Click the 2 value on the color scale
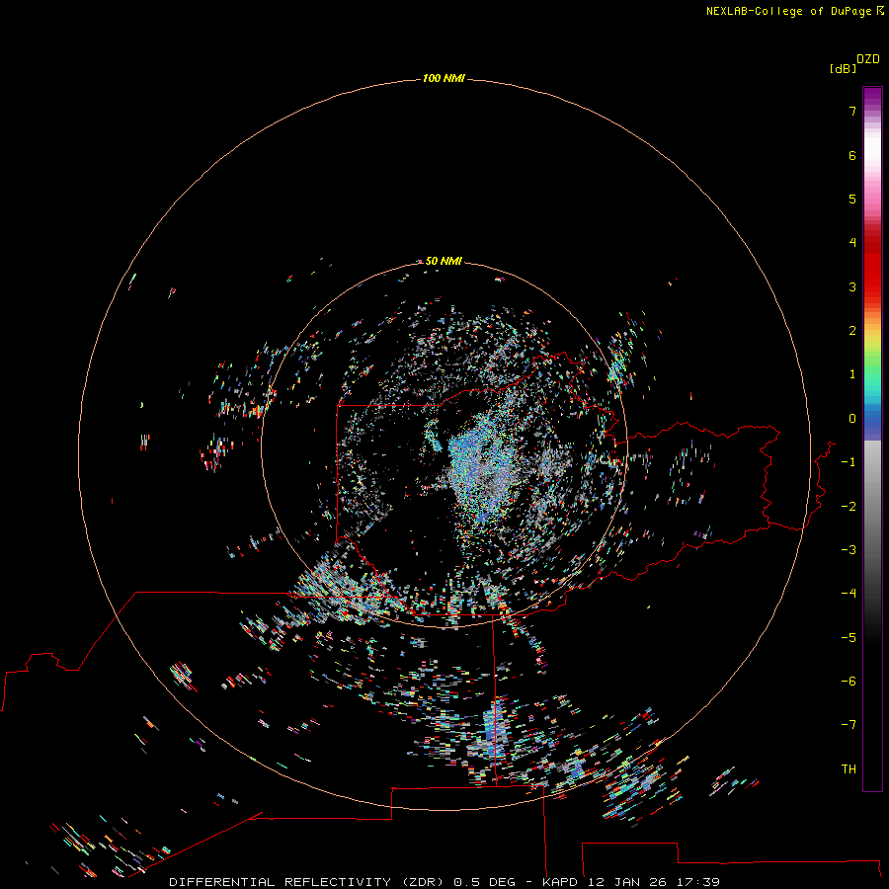Image resolution: width=889 pixels, height=889 pixels. click(x=852, y=331)
